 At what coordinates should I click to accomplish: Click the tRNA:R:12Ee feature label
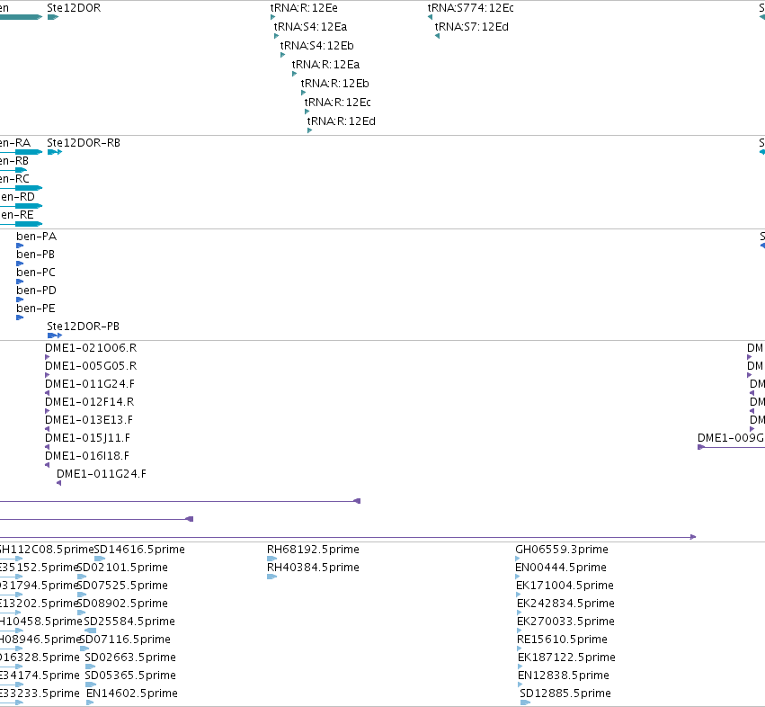pos(304,8)
